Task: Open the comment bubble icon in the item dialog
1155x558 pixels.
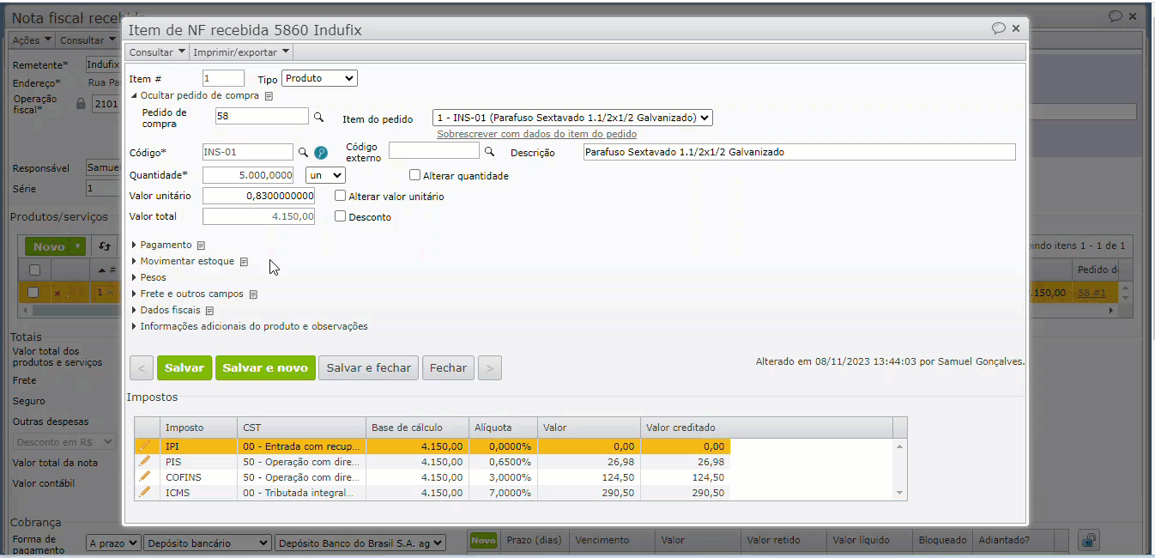Action: (x=998, y=28)
